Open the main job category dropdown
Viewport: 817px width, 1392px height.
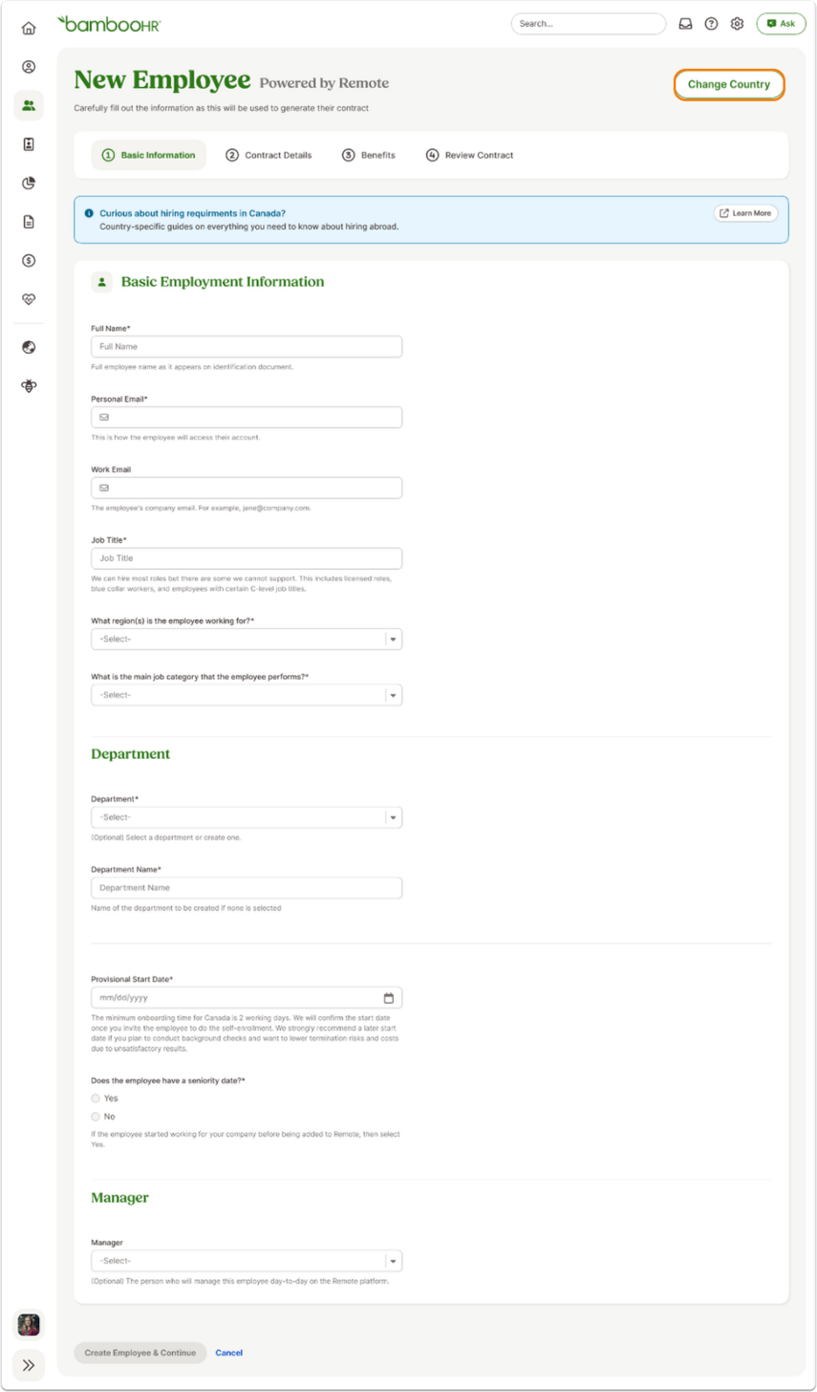(x=247, y=695)
